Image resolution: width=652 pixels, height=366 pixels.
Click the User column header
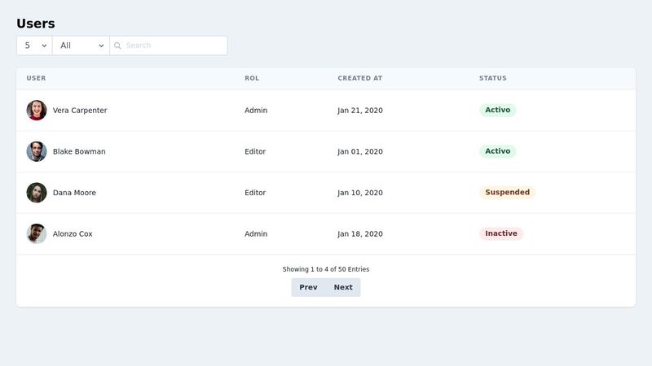click(36, 79)
